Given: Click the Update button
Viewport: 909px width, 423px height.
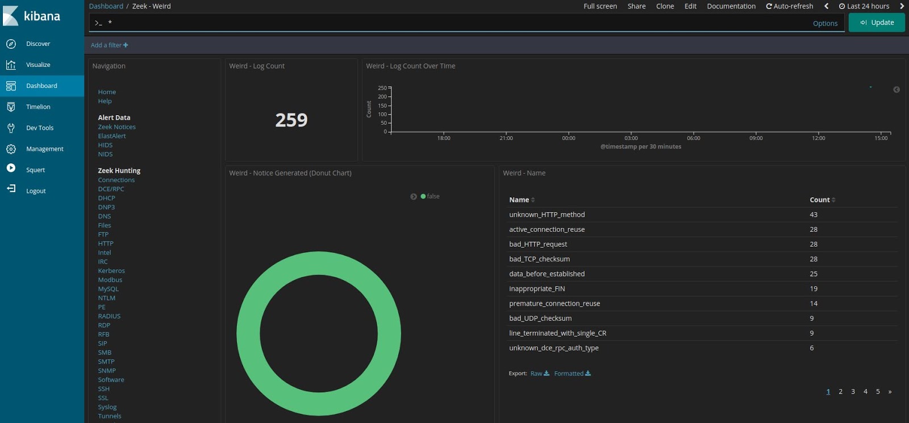Looking at the screenshot, I should pos(877,23).
